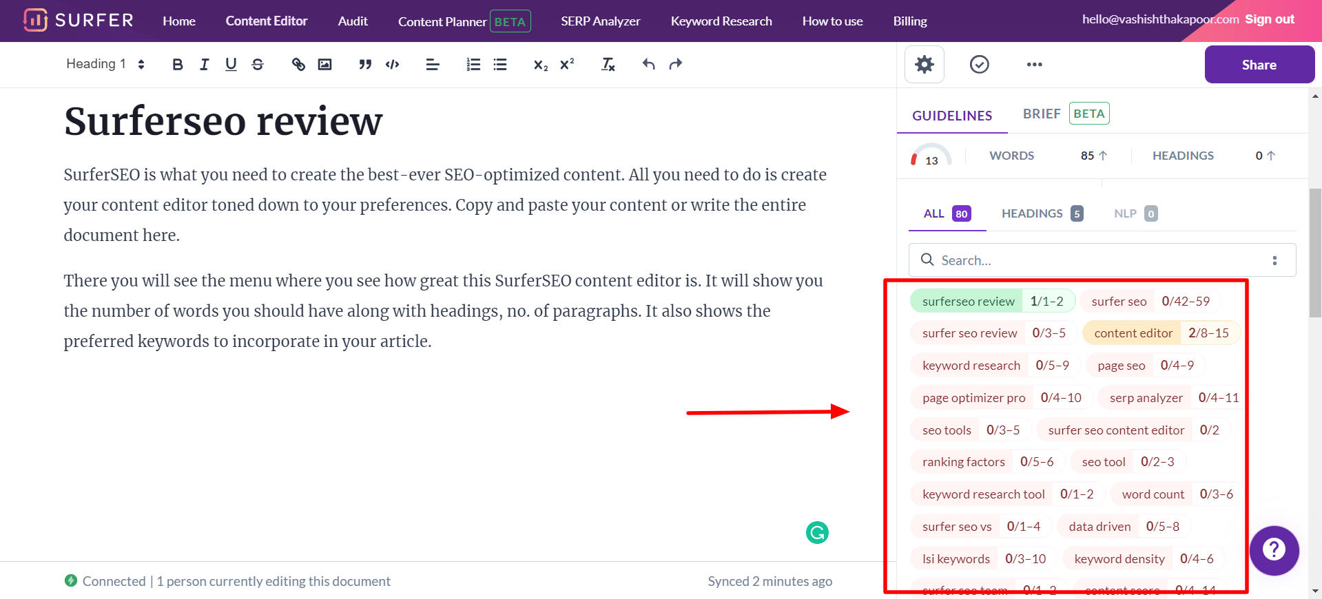
Task: Open the Heading 1 style dropdown
Action: 105,64
